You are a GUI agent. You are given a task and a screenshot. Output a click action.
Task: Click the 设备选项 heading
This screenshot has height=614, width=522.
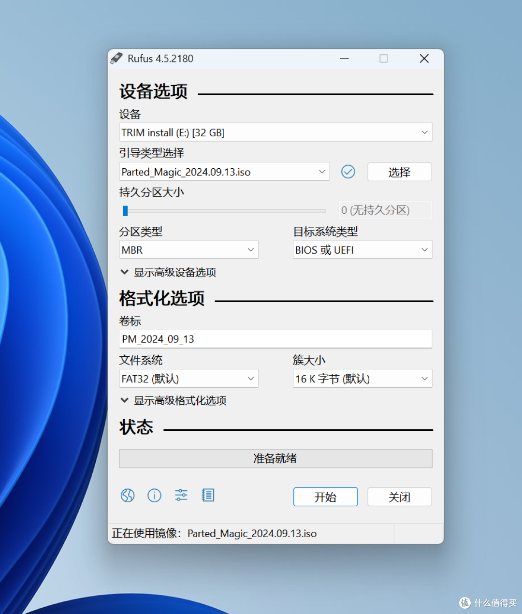click(x=153, y=91)
